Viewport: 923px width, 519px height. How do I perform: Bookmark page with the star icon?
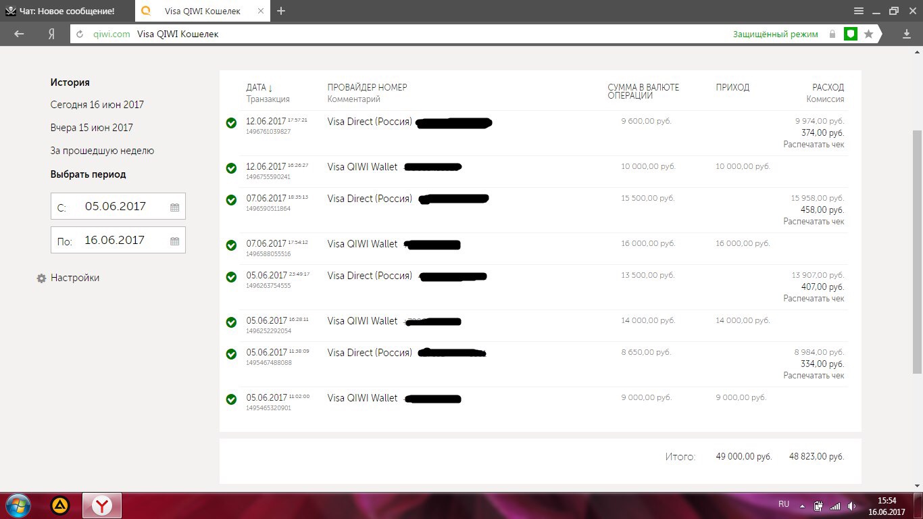coord(868,34)
